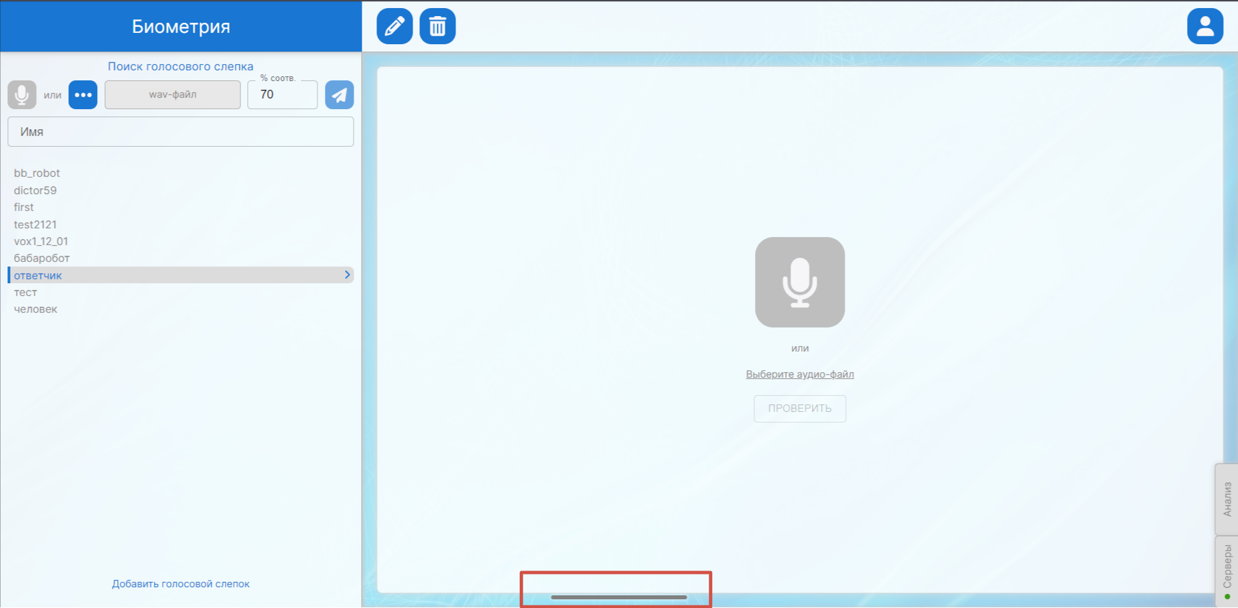Open the Анализ side tab
Screen dimensions: 1238x608
pos(1227,499)
